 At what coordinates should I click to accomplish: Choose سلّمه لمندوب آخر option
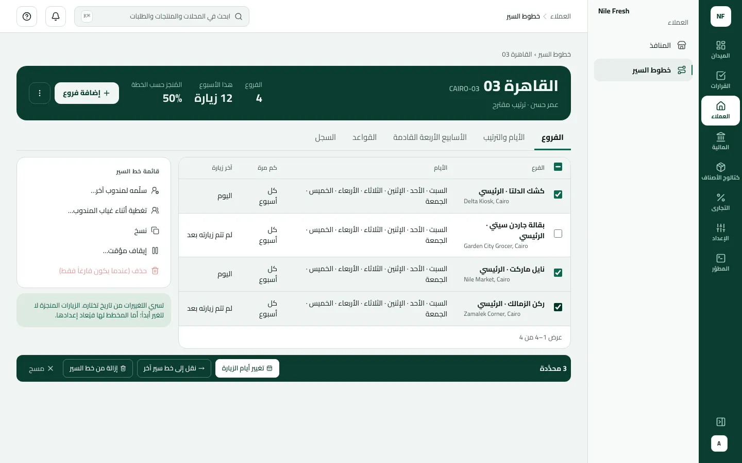coord(94,191)
